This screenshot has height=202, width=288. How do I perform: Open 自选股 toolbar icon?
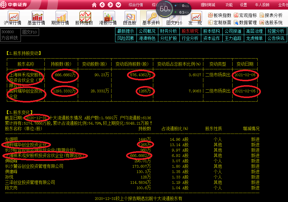click(130, 18)
